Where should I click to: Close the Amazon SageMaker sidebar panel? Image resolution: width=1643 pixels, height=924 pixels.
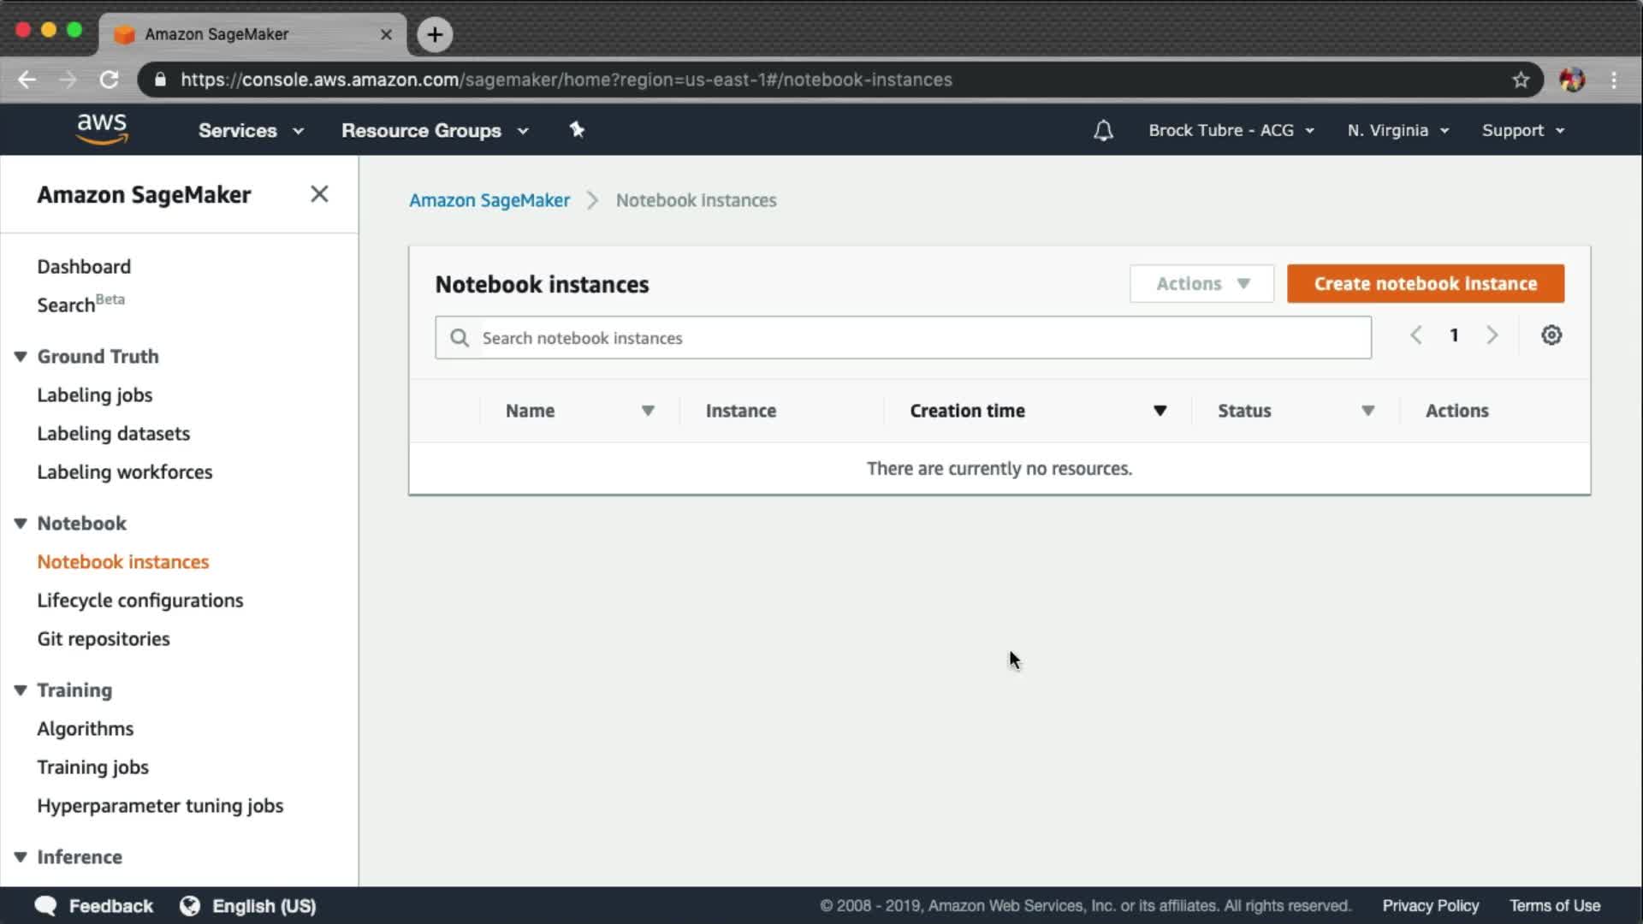[319, 194]
